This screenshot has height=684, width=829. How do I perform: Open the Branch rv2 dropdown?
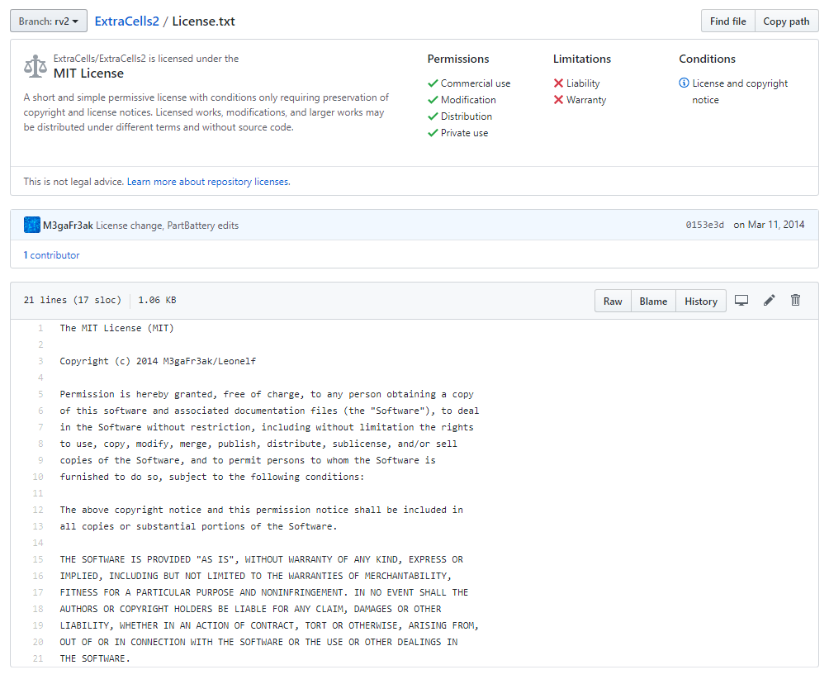pyautogui.click(x=49, y=21)
